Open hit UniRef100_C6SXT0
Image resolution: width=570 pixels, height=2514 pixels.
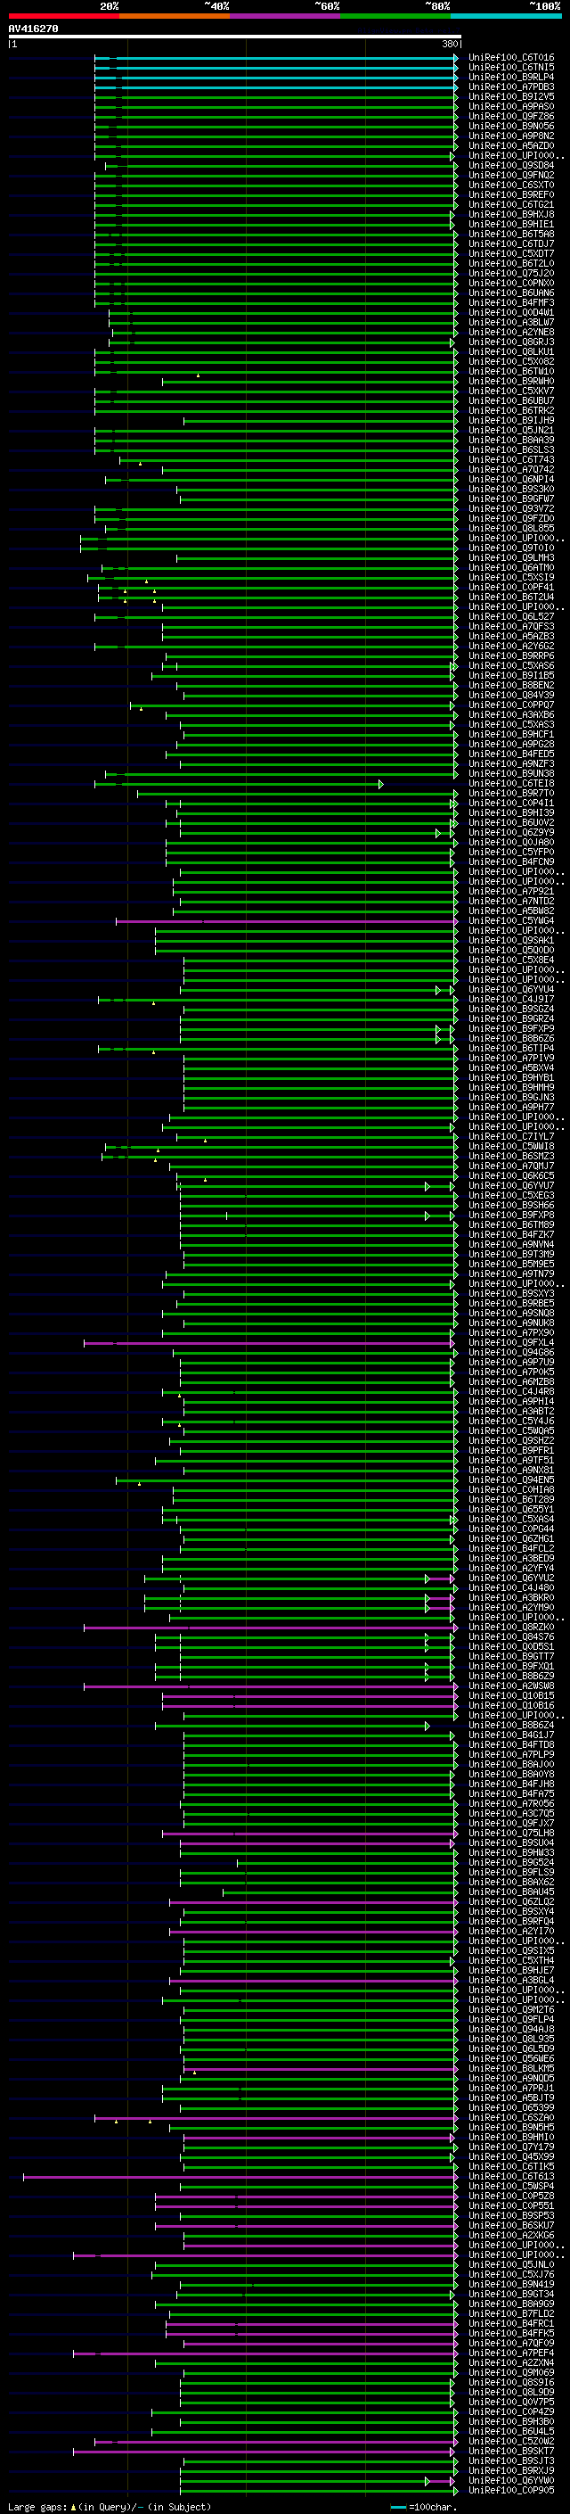point(511,185)
